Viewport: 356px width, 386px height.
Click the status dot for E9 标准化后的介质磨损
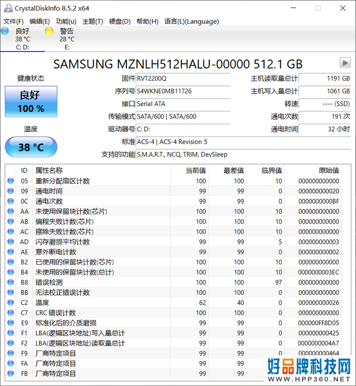(x=11, y=323)
